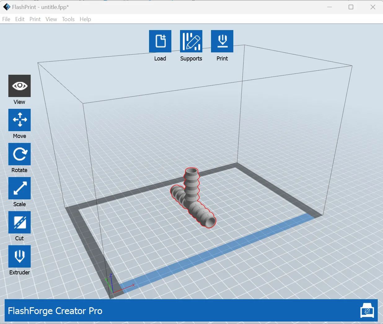Click the FlashForge Creator Pro status text
The image size is (383, 324).
pos(55,311)
